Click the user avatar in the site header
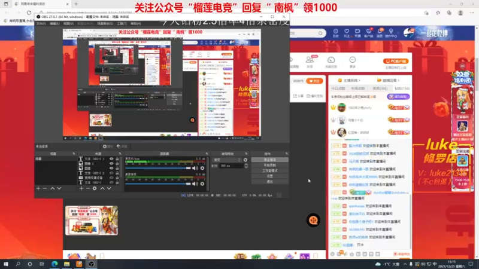This screenshot has width=479, height=269. coord(408,33)
